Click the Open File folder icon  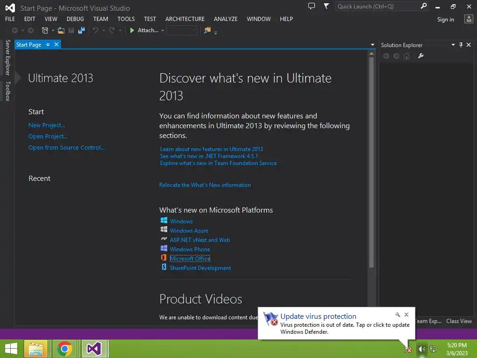coord(61,30)
